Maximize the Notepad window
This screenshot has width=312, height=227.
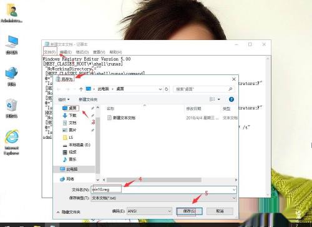(x=250, y=44)
